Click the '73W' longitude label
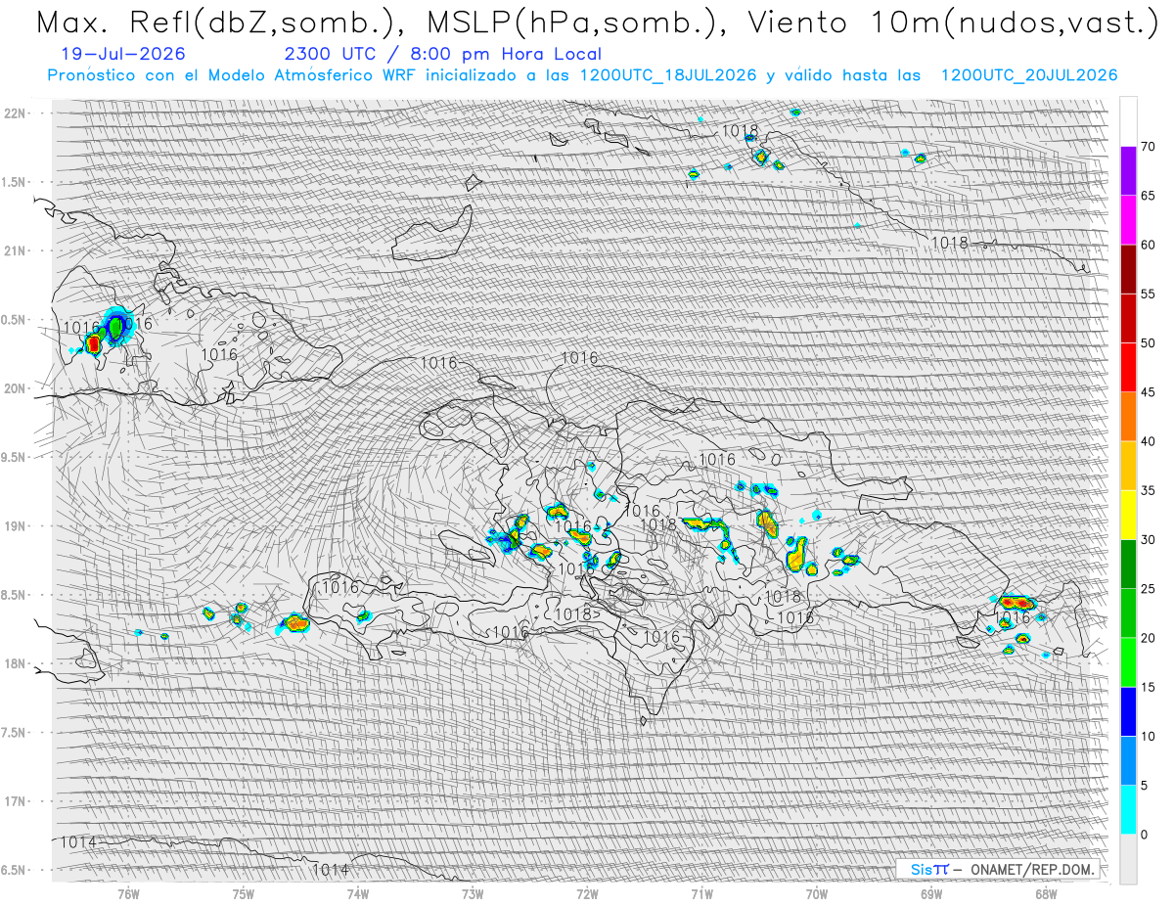 [473, 893]
